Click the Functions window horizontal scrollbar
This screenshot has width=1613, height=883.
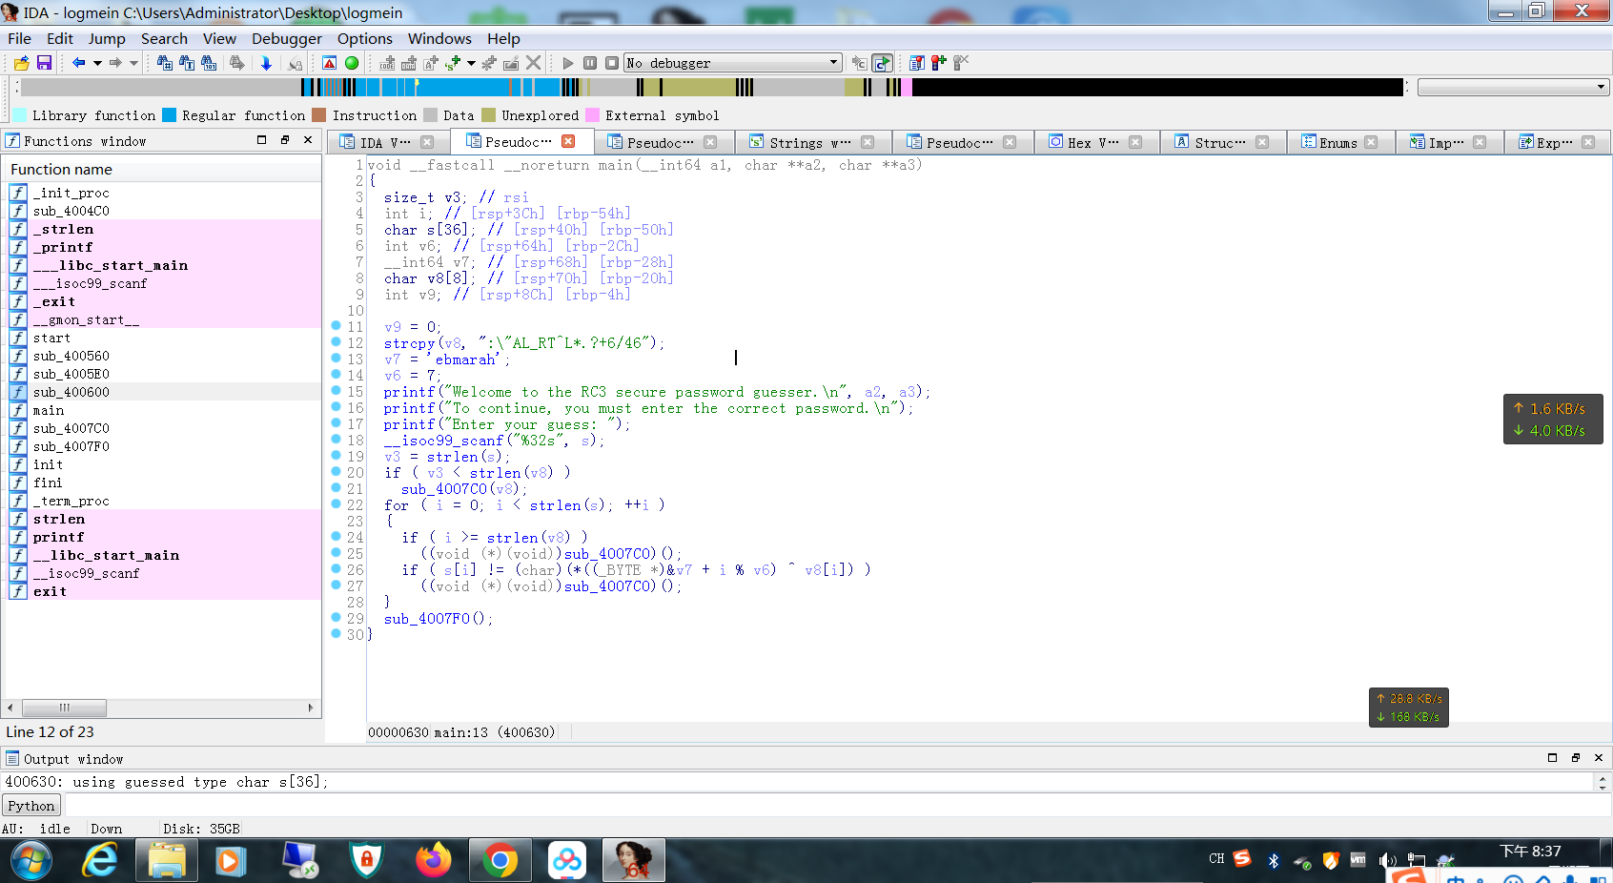[65, 708]
